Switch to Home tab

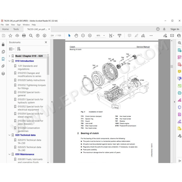(x=5, y=29)
